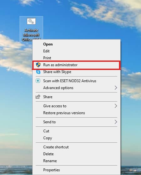The height and width of the screenshot is (175, 141).
Task: Choose Open from the context menu
Action: (x=76, y=44)
